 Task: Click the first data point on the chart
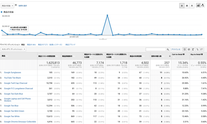point(2,30)
